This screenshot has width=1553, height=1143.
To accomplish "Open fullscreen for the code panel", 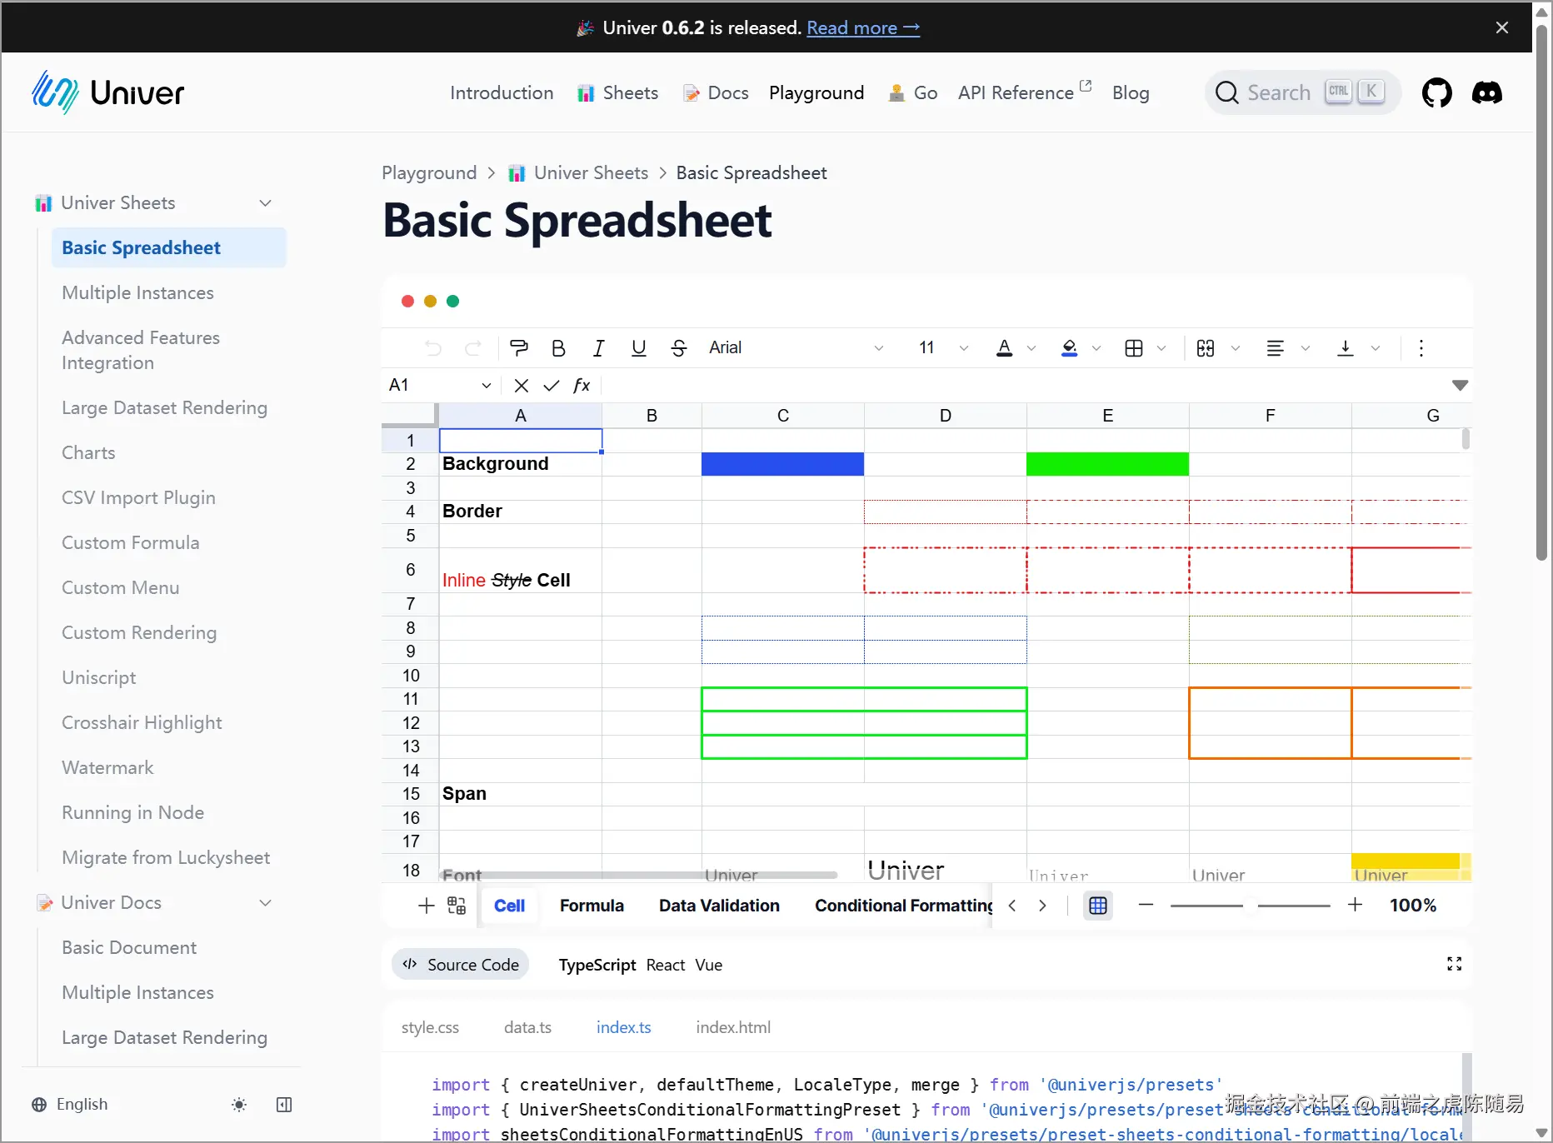I will pos(1455,964).
